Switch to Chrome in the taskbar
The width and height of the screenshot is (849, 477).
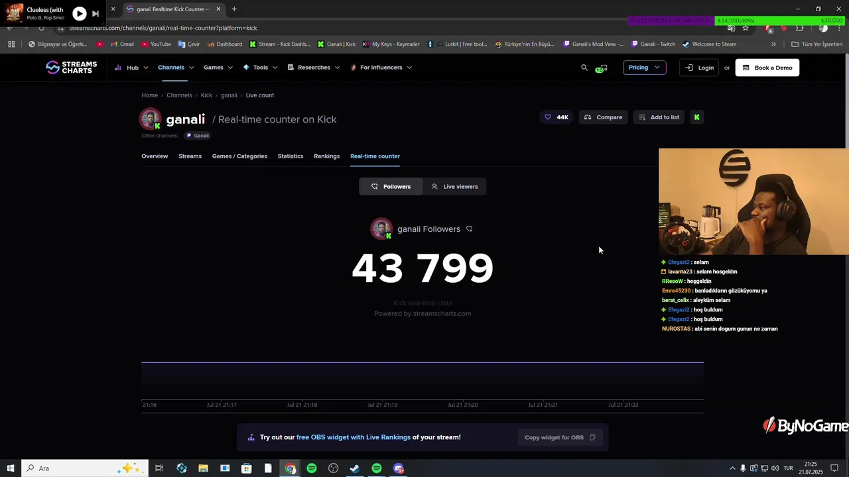click(290, 468)
